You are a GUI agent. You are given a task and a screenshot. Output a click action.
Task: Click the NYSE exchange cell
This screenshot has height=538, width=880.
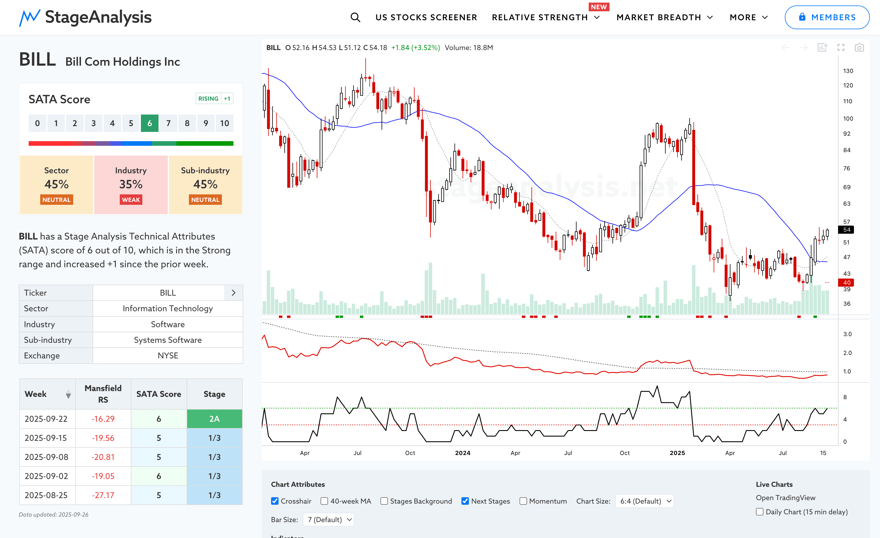tap(168, 355)
